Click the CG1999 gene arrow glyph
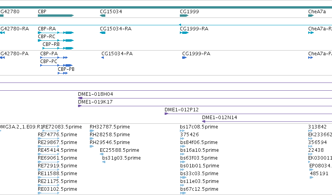This screenshot has height=195, width=332. click(184, 16)
